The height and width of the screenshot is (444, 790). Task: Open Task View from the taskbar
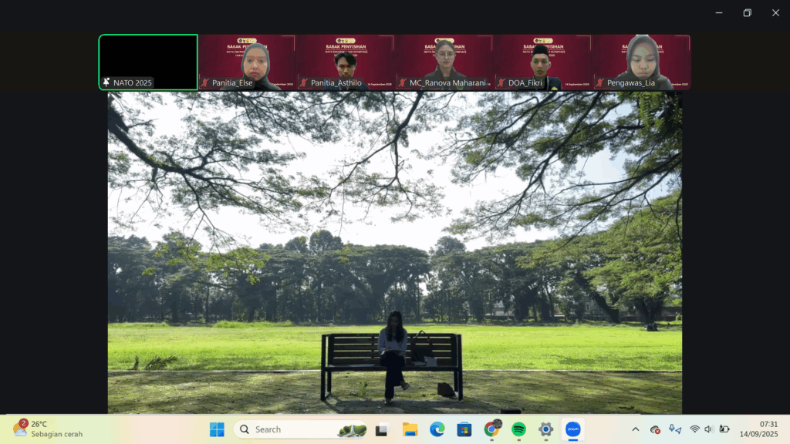pos(381,429)
